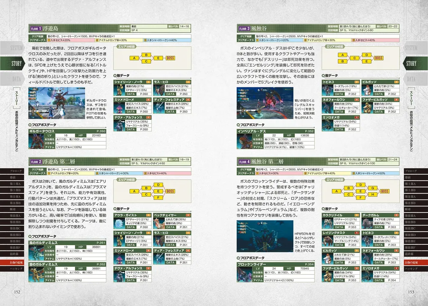Screen dimensions: 428x306
Task: Click HP value 70945 for ブロッケンライダー
Action: (x=305, y=269)
